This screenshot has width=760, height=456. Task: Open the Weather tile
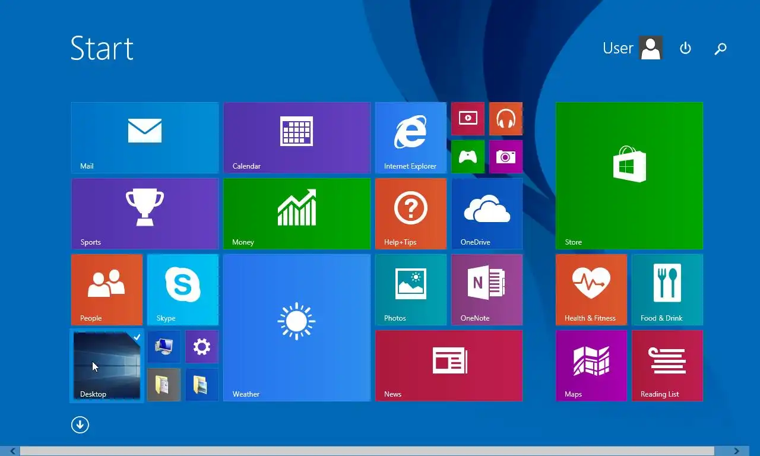pos(297,328)
